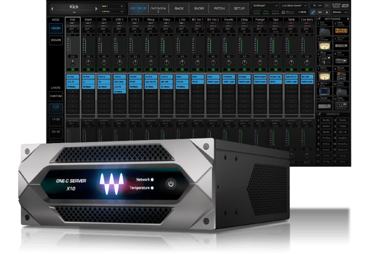Screen dimensions: 370x254
Task: Click the Cow Bells rack gain knob
Action: pyautogui.click(x=307, y=63)
